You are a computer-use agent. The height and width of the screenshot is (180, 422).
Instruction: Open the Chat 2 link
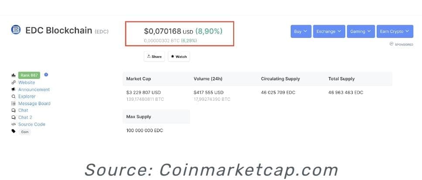tap(25, 117)
